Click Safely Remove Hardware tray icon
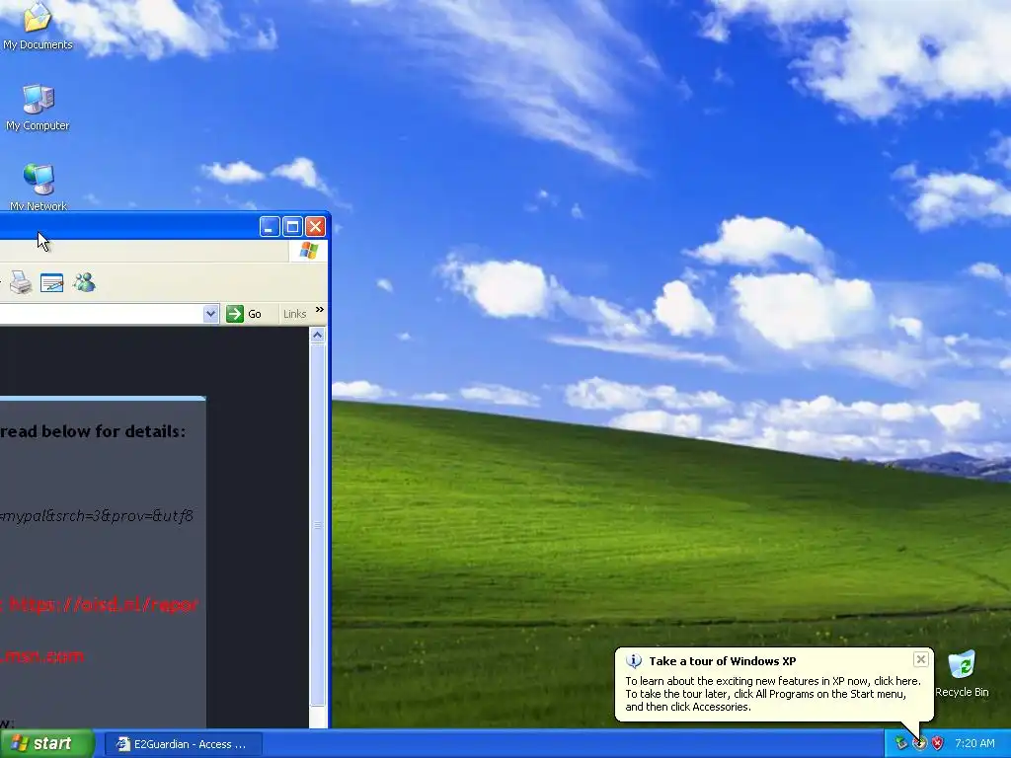The image size is (1011, 758). 900,743
